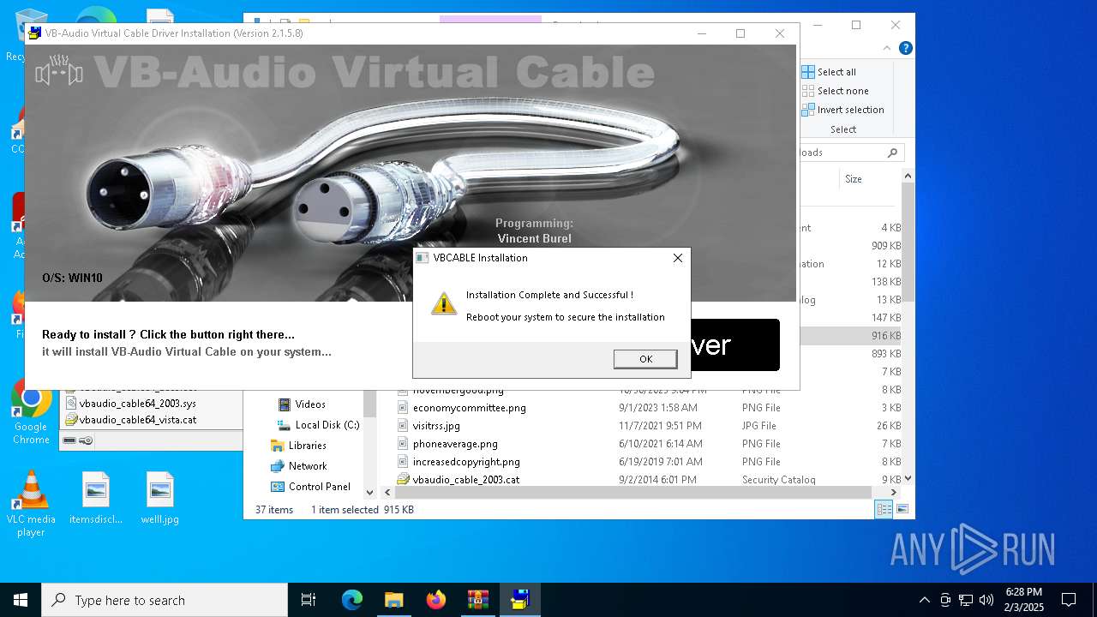Screen dimensions: 1097x617
Task: Close the File Explorer window
Action: click(x=895, y=25)
